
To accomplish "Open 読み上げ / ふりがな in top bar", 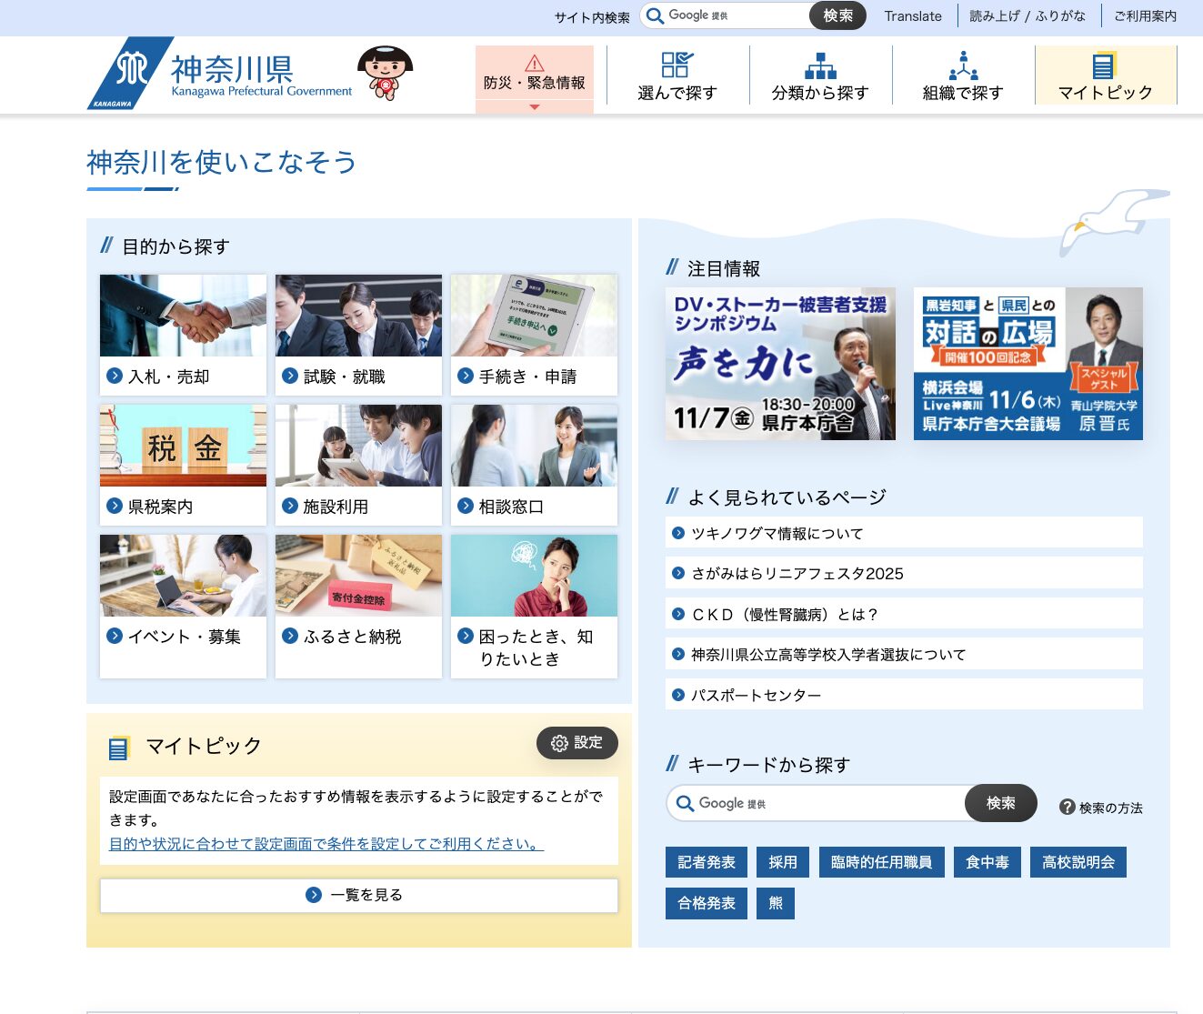I will point(1028,16).
